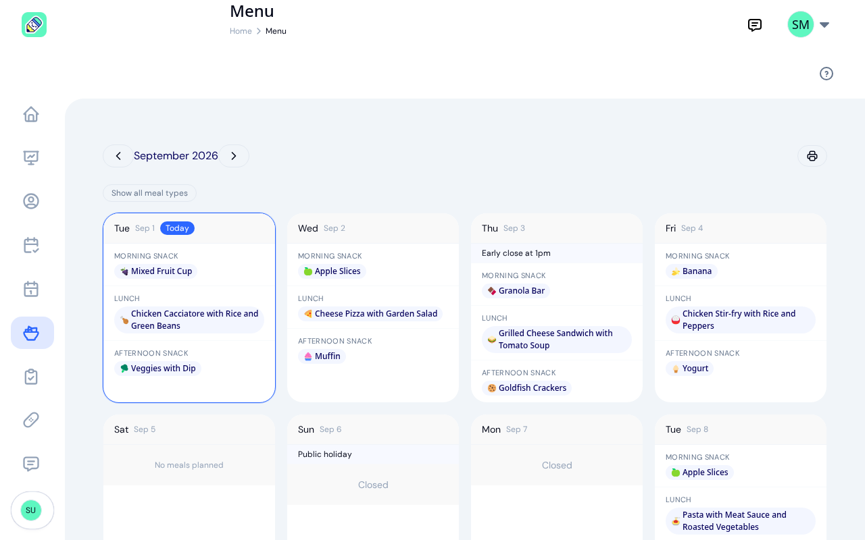Open Grilled Cheese Sandwich with Tomato Soup

(557, 340)
